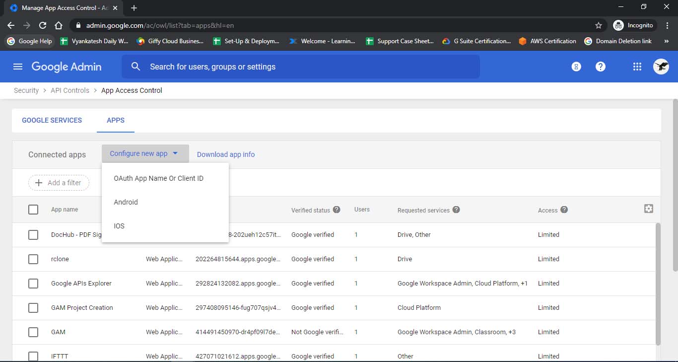The image size is (678, 362).
Task: Check the rclone row checkbox
Action: coord(33,259)
